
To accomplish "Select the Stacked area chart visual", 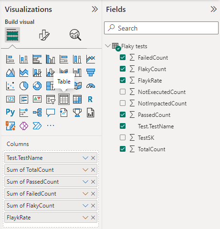I will pyautogui.click(x=24, y=73).
